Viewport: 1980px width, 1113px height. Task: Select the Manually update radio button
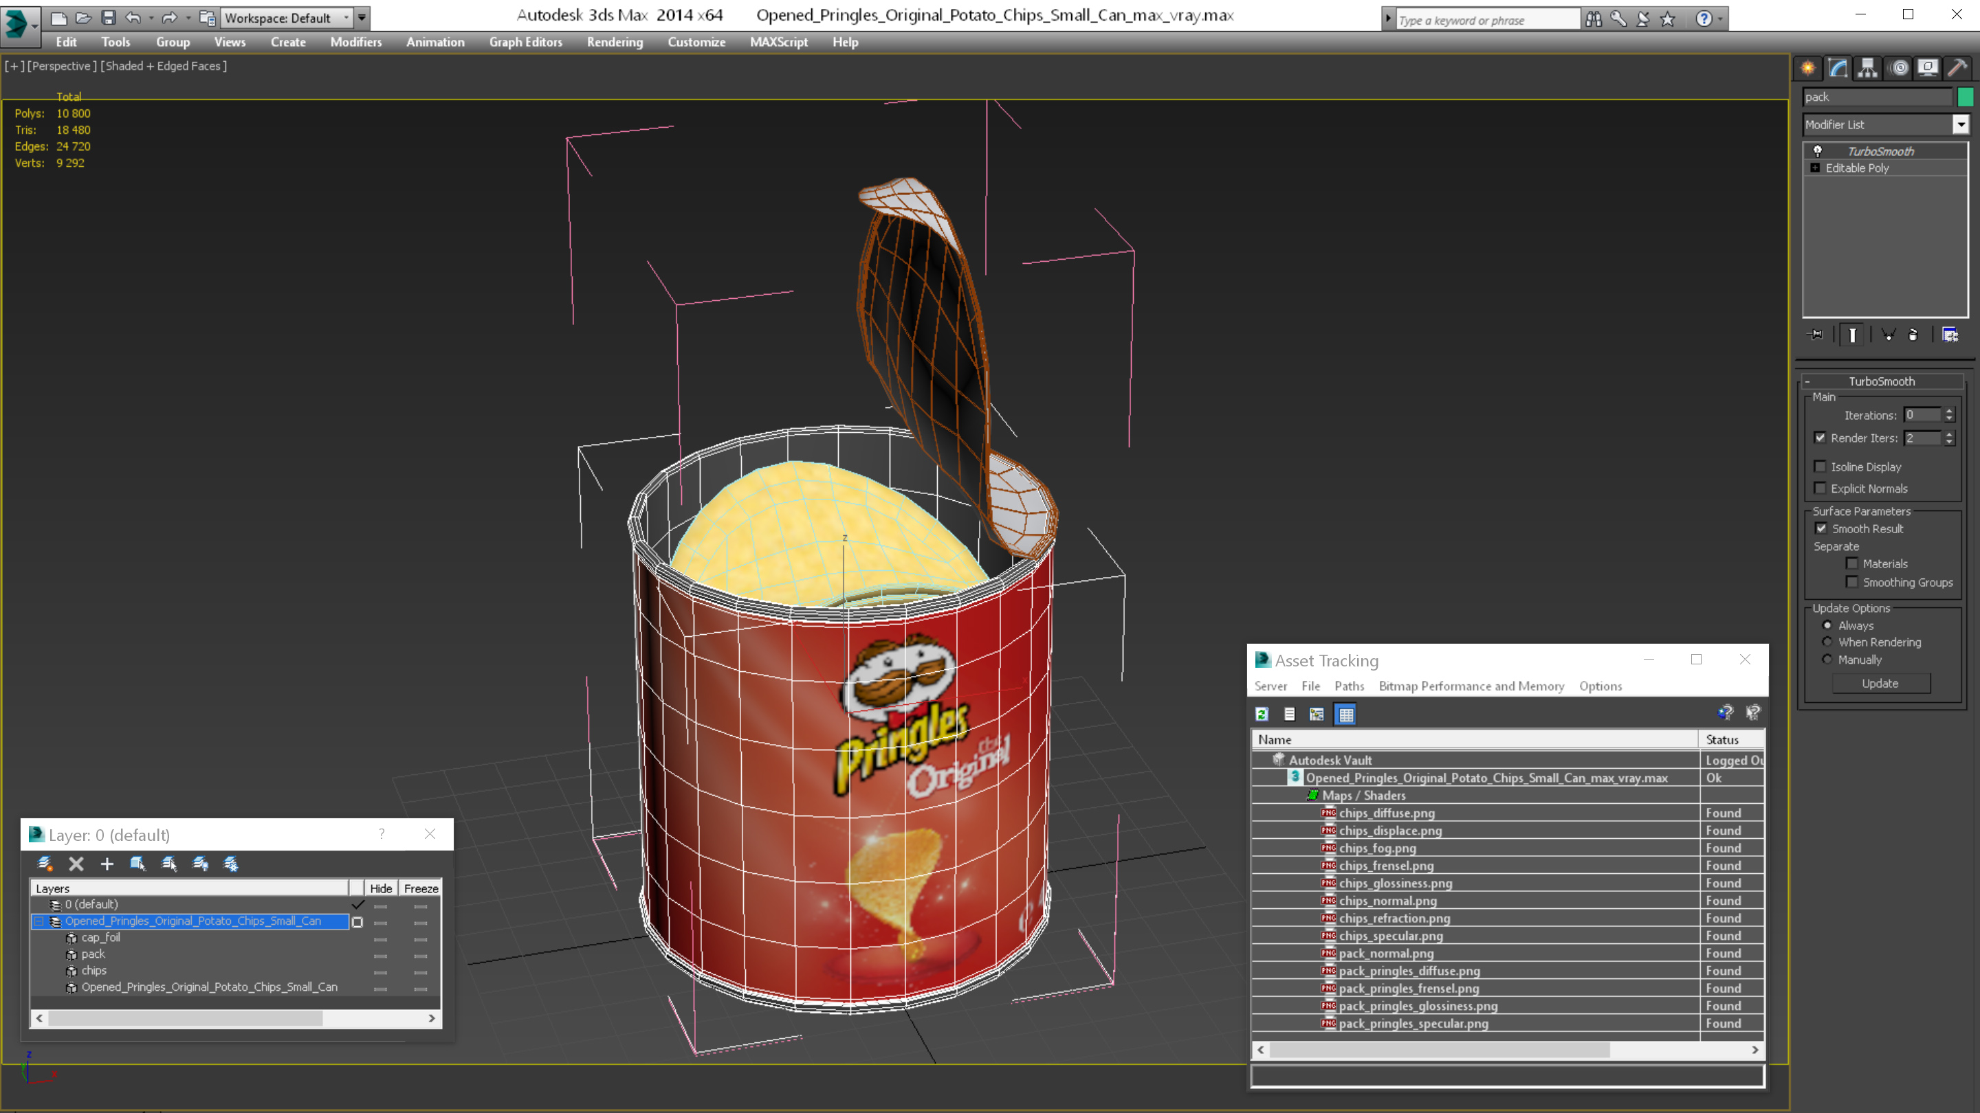pos(1827,660)
